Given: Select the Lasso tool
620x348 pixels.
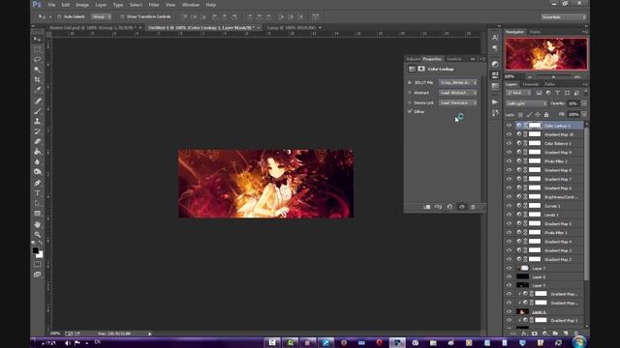Looking at the screenshot, I should [x=37, y=59].
